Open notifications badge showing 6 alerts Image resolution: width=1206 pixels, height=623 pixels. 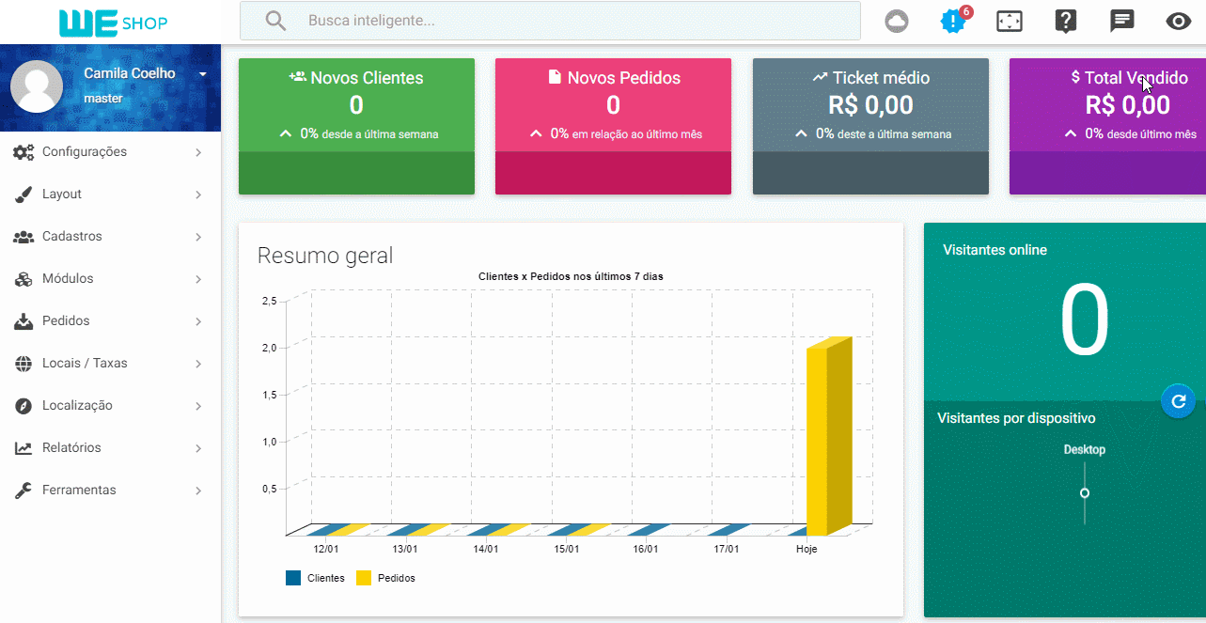coord(953,22)
